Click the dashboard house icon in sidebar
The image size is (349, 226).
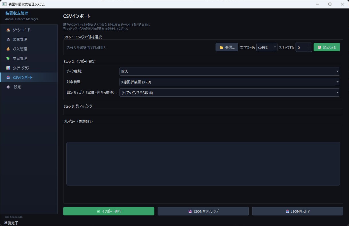8,30
